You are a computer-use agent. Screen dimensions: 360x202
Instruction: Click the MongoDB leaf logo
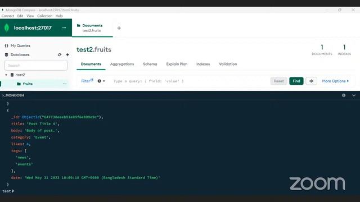point(7,27)
